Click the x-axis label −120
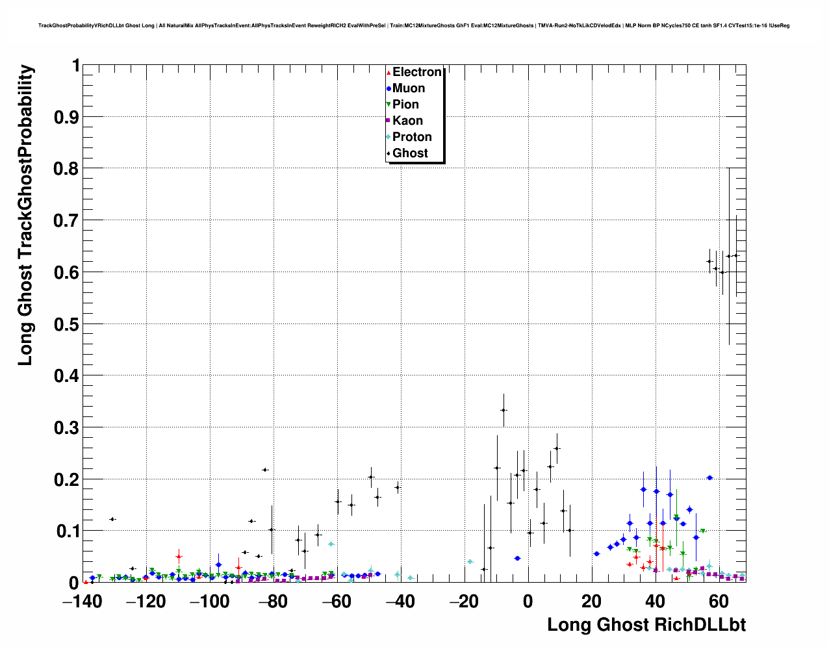829x647 pixels. click(x=146, y=602)
